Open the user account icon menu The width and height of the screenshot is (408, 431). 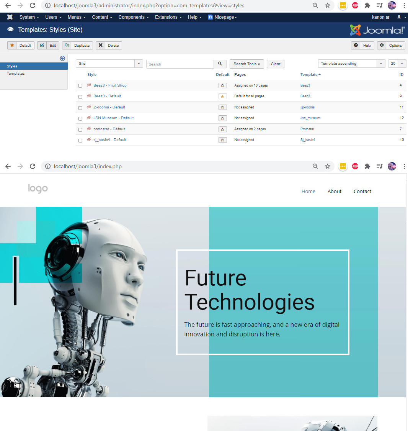click(401, 17)
